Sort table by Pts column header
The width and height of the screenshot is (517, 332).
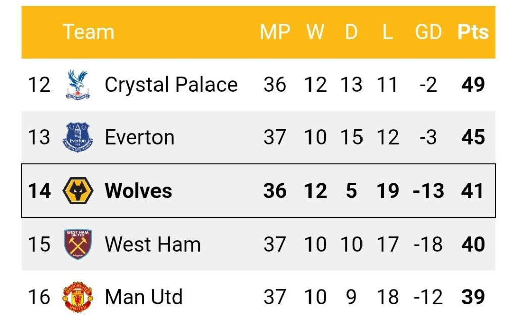[473, 32]
